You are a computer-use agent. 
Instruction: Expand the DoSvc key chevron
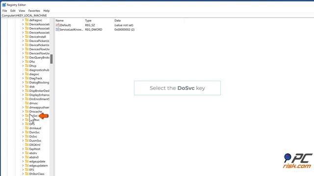pos(23,115)
